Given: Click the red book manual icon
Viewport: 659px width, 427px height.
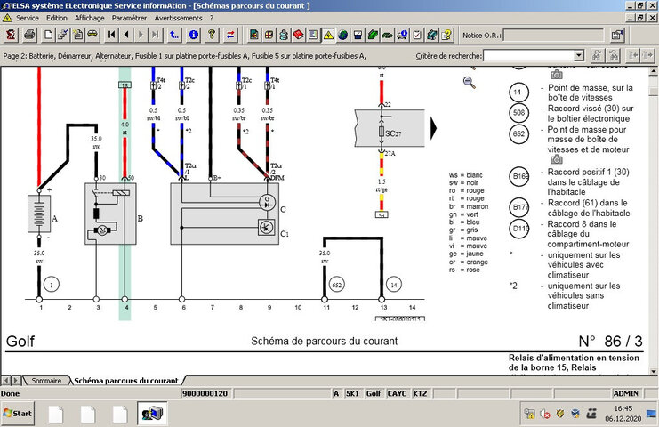Looking at the screenshot, I should point(299,35).
